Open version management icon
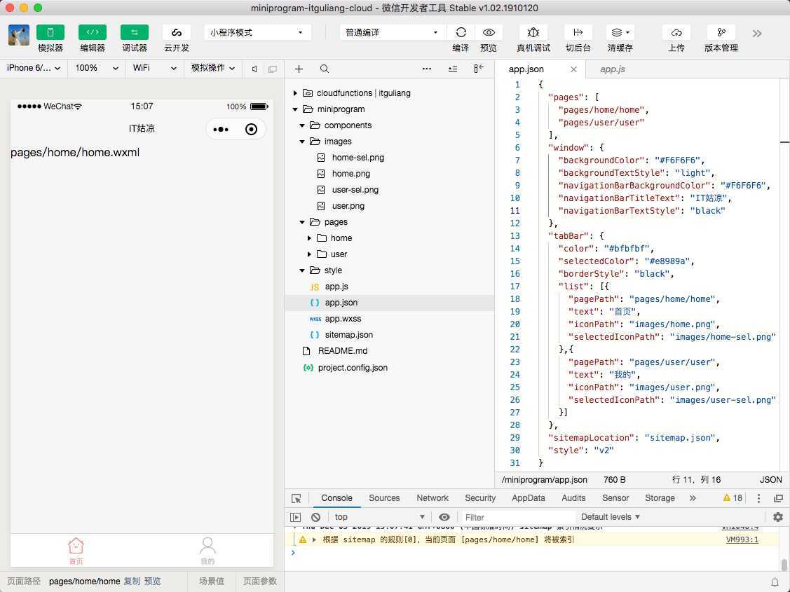 pos(721,32)
